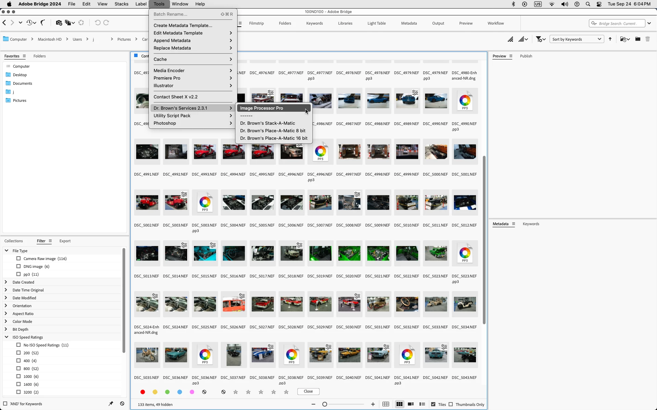This screenshot has width=657, height=410.
Task: Switch to view content as list icon
Action: (422, 404)
